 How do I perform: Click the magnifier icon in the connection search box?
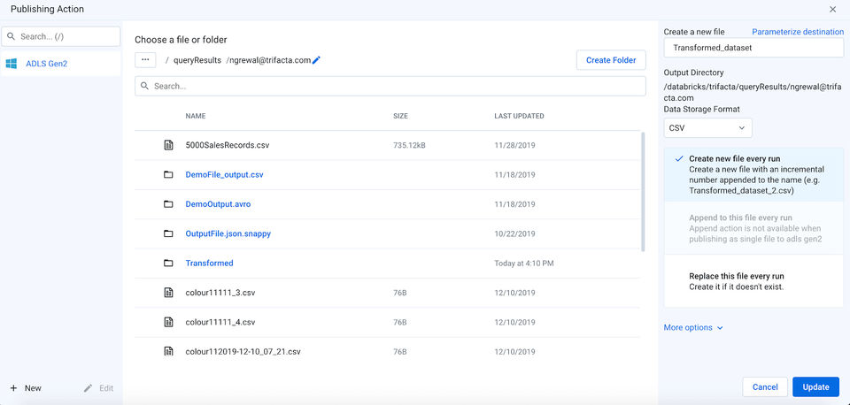(x=12, y=37)
